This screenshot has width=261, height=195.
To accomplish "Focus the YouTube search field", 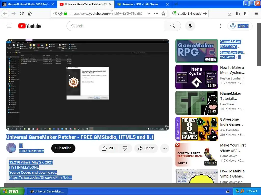I will point(116,26).
